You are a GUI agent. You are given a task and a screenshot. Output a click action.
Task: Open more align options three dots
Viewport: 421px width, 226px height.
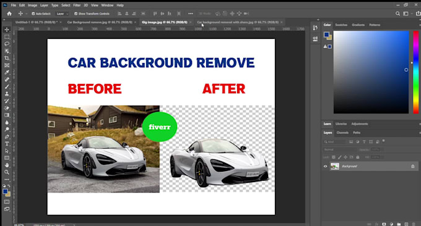coord(190,14)
